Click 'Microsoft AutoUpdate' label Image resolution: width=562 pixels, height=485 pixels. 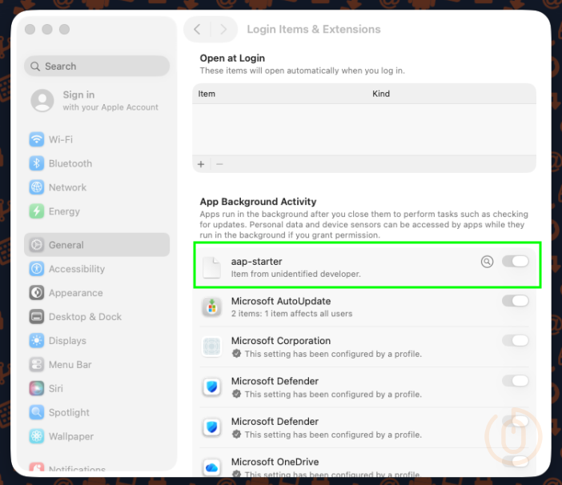[x=281, y=301]
